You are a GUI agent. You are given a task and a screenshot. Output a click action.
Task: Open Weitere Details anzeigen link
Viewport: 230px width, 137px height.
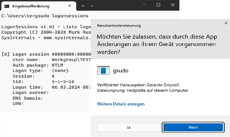point(121,104)
